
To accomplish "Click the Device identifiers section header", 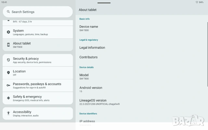I will [x=88, y=113].
